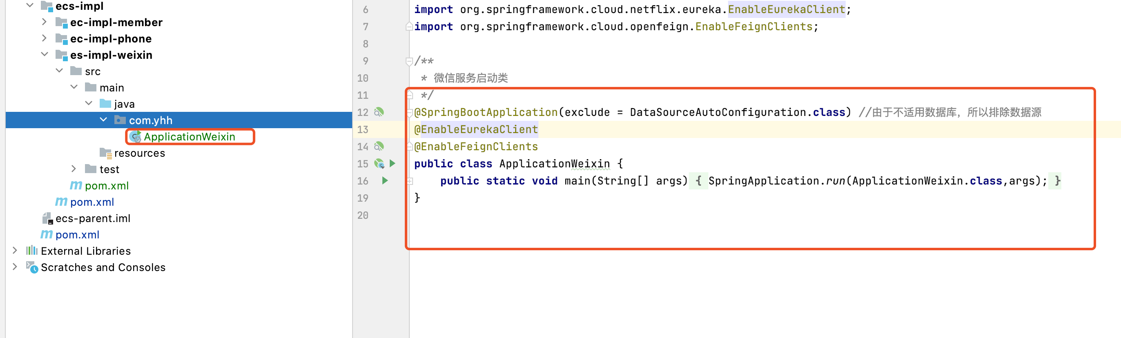Viewport: 1121px width, 338px height.
Task: Select the resources folder
Action: point(139,153)
